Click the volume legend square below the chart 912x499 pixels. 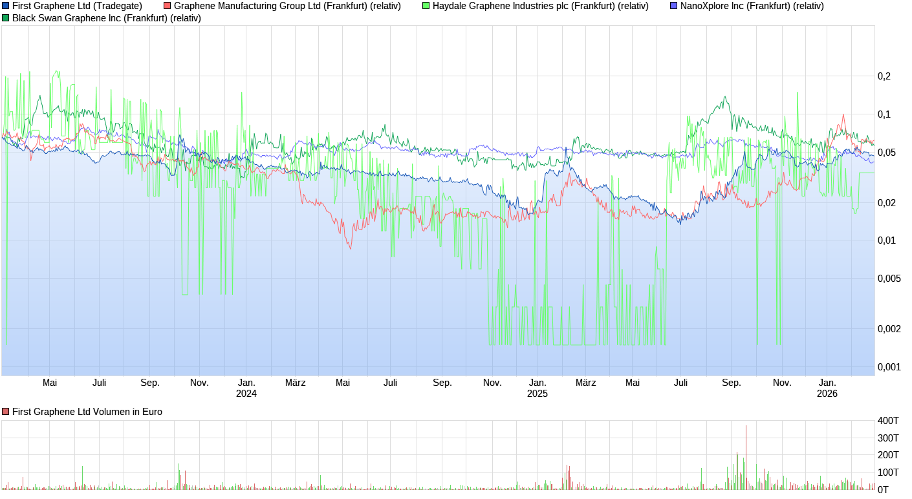point(6,411)
